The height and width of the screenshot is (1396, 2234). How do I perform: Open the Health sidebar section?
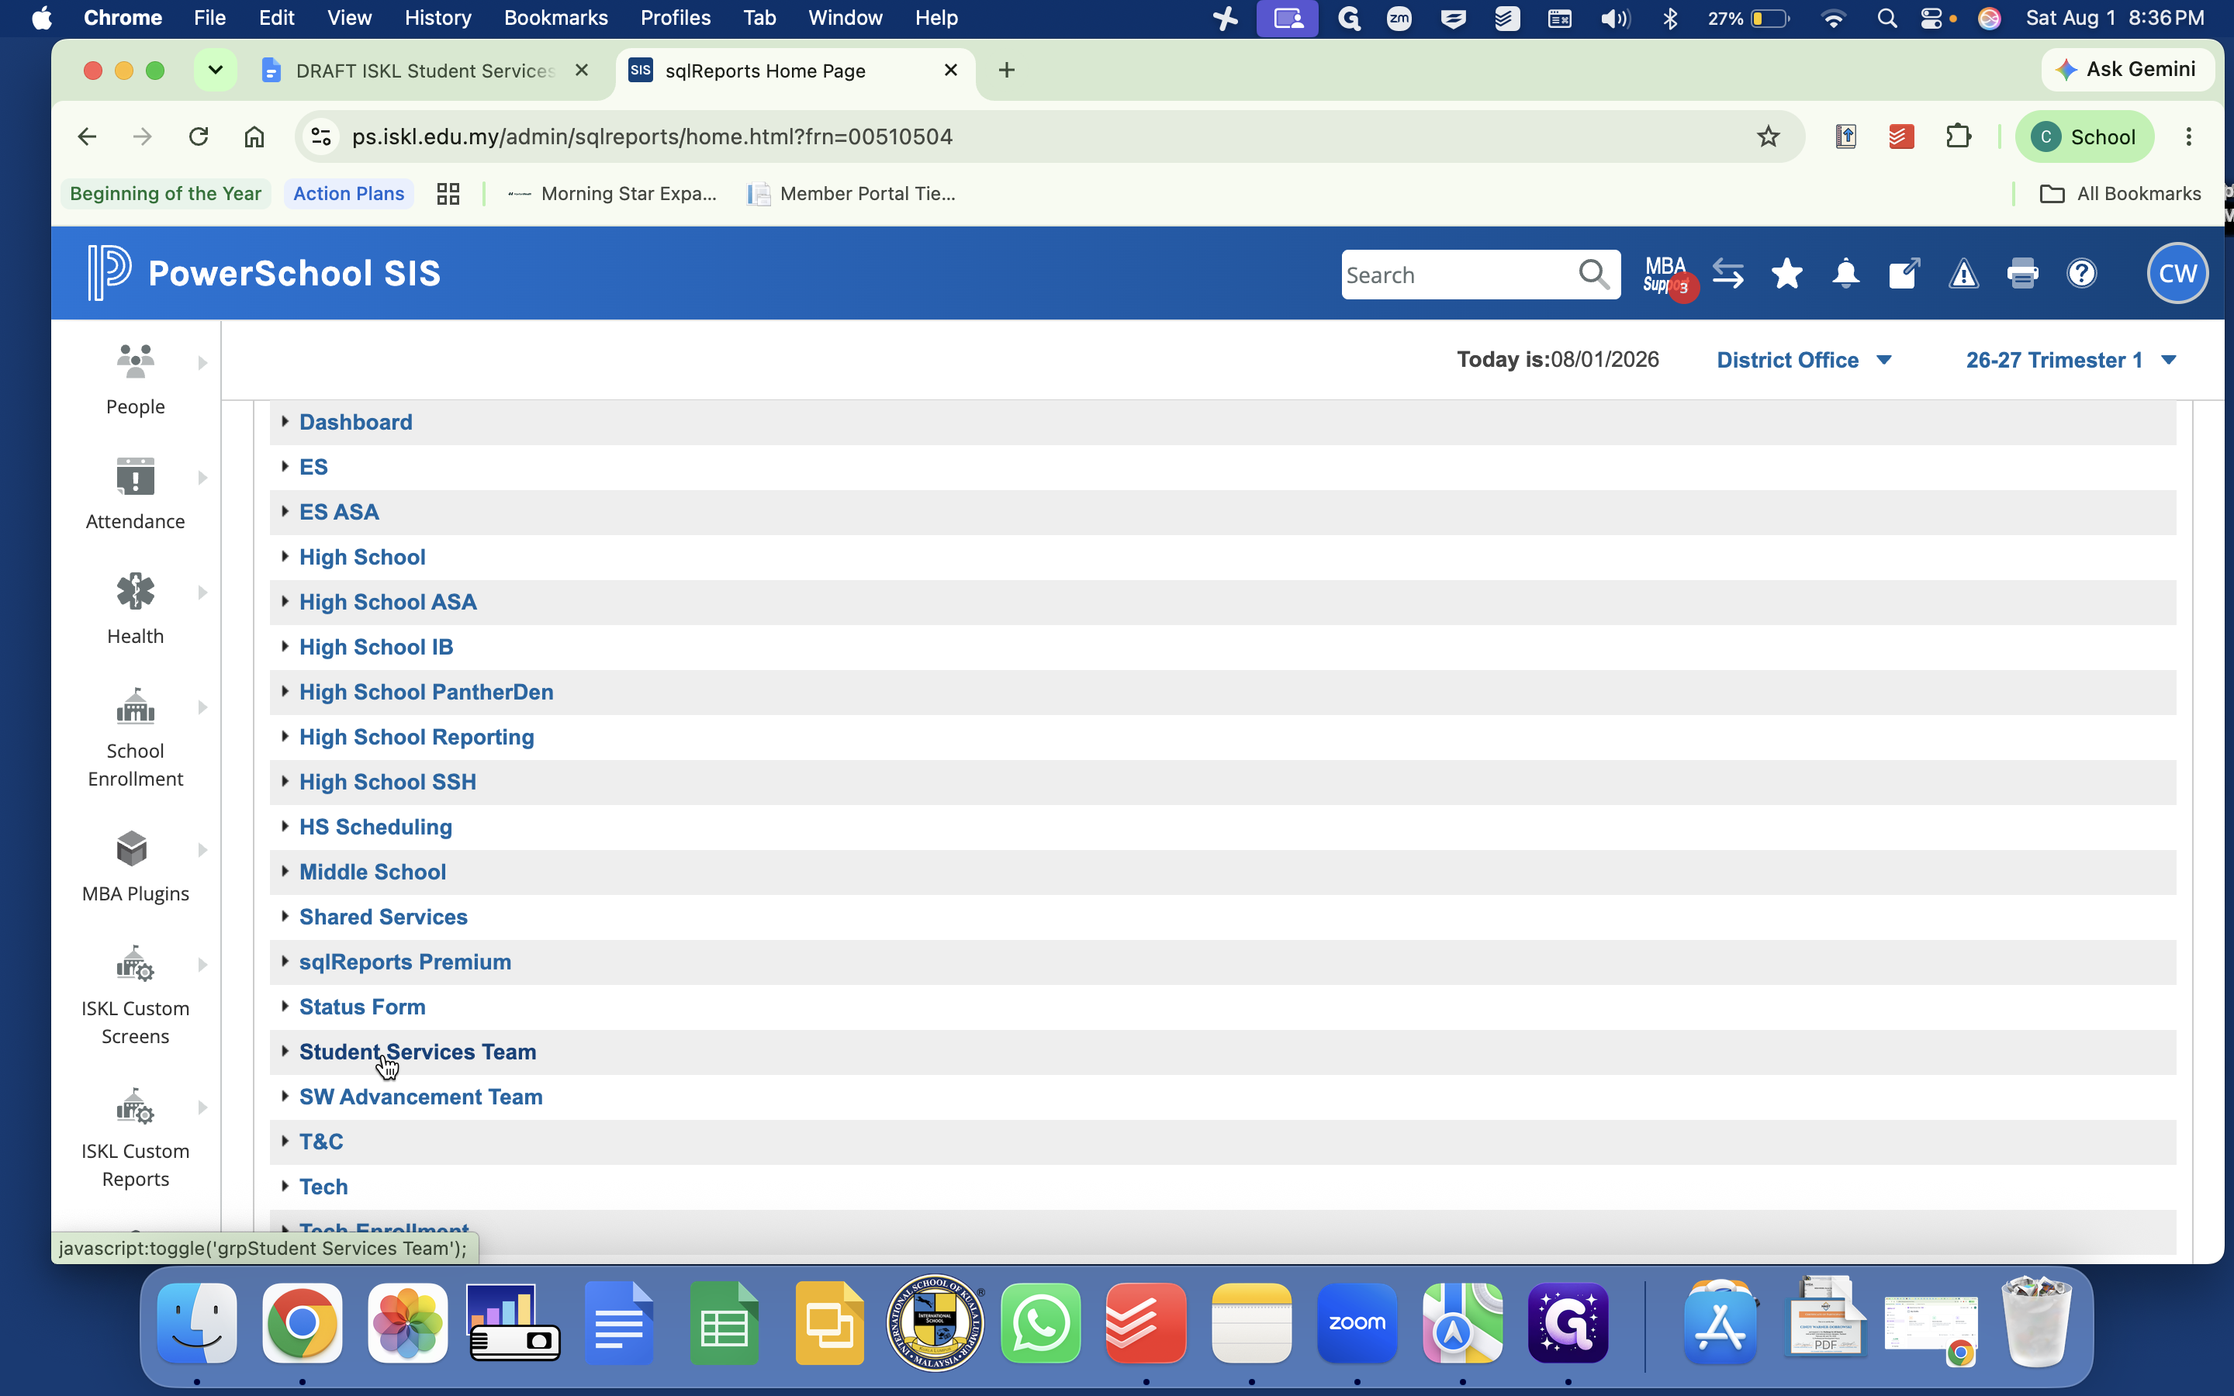click(x=135, y=609)
